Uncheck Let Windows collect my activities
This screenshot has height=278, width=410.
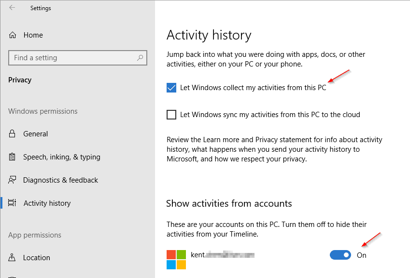click(x=171, y=88)
